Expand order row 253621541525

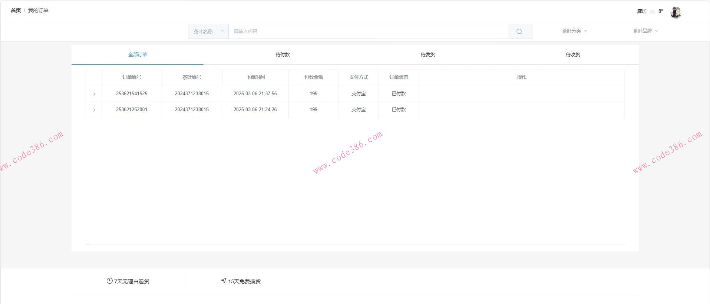94,94
